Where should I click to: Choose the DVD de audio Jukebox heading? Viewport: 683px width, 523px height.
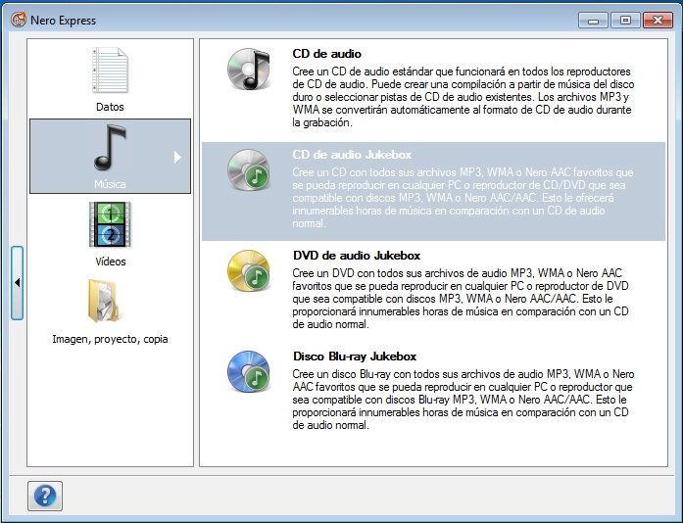click(x=357, y=256)
